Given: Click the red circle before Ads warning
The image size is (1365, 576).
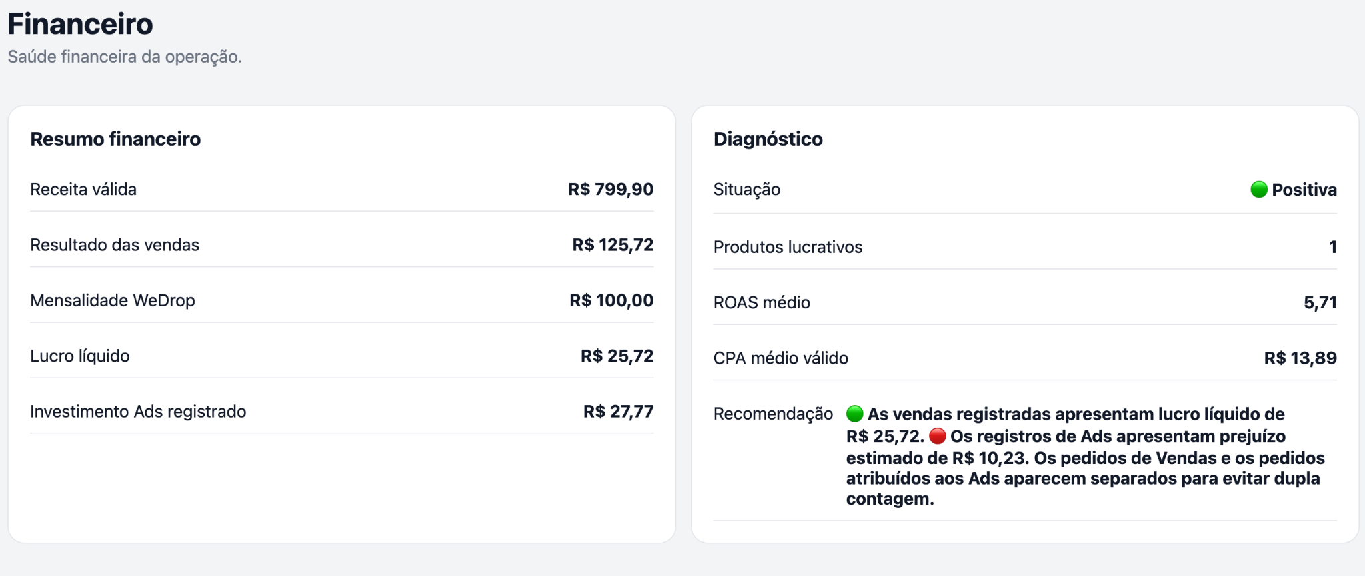Looking at the screenshot, I should coord(938,436).
